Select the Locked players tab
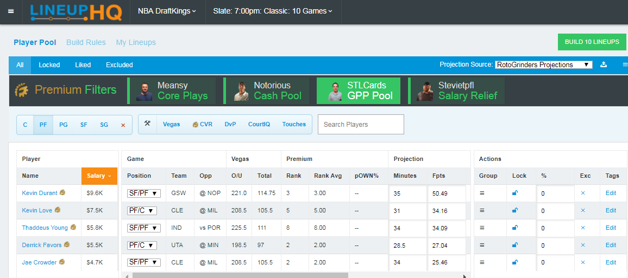This screenshot has height=278, width=628. pos(49,64)
